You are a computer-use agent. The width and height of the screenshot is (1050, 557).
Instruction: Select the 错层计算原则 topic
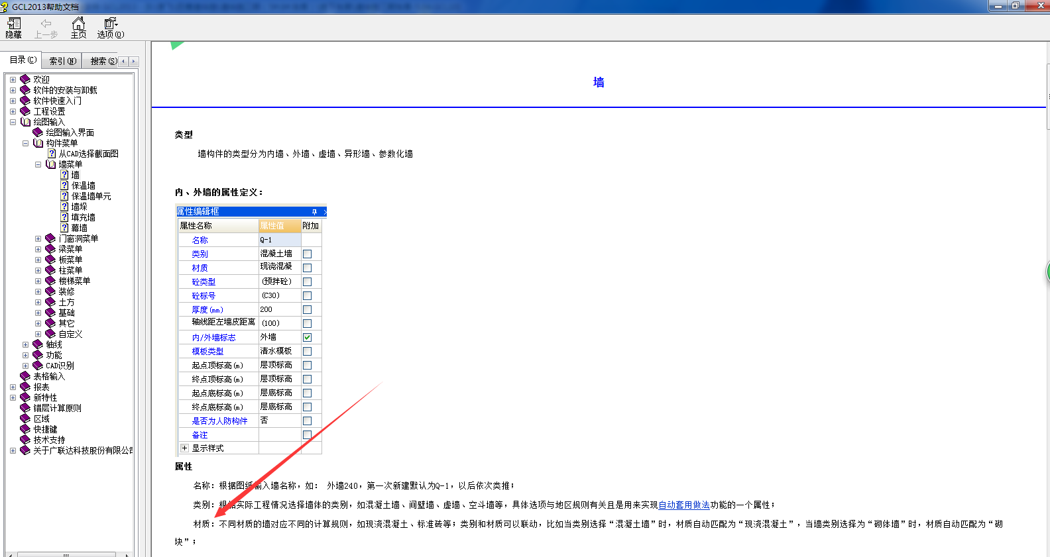tap(57, 408)
